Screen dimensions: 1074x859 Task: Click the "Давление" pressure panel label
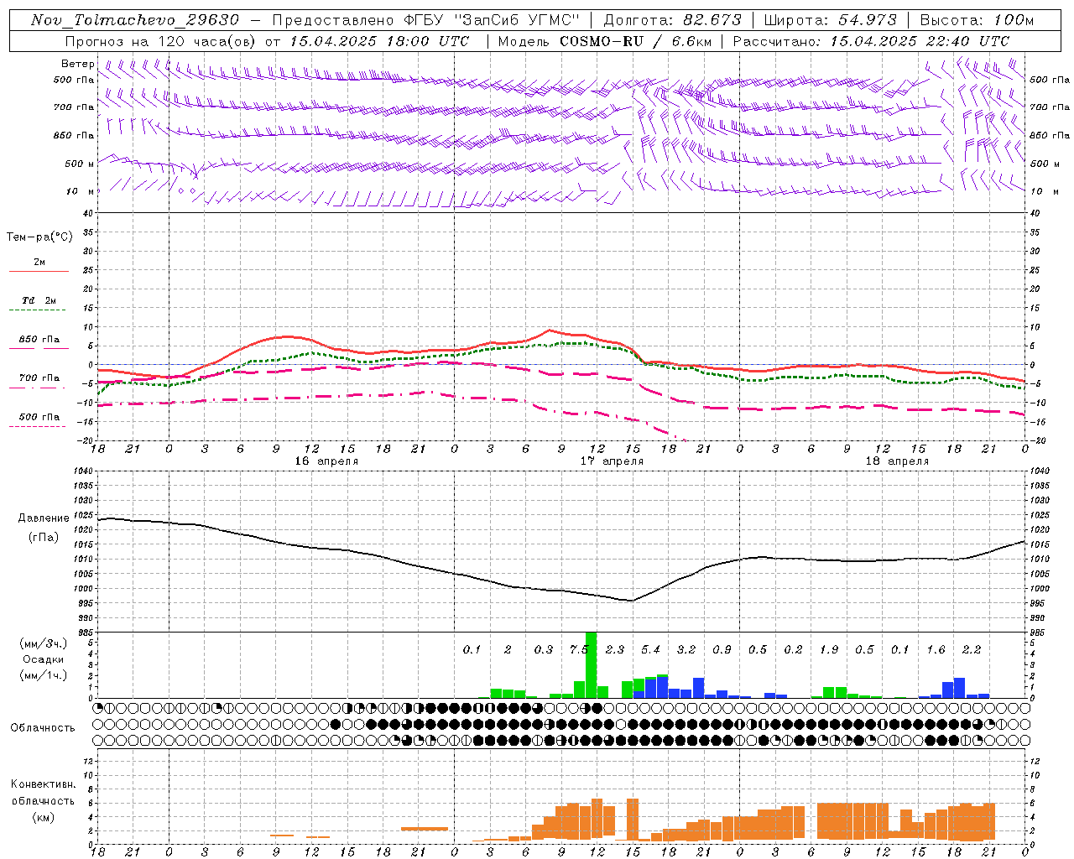(44, 518)
